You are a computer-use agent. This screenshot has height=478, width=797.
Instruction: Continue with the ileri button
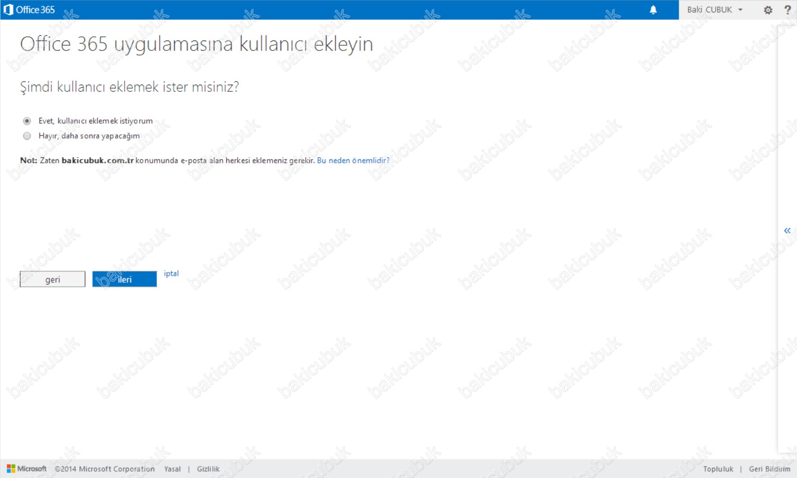click(x=125, y=279)
